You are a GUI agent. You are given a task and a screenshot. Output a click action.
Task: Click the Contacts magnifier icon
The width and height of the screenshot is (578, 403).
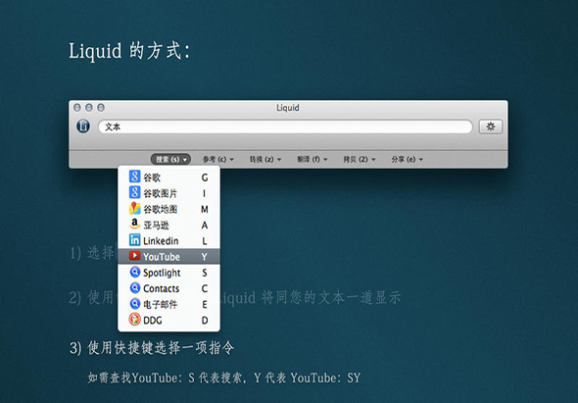[135, 288]
